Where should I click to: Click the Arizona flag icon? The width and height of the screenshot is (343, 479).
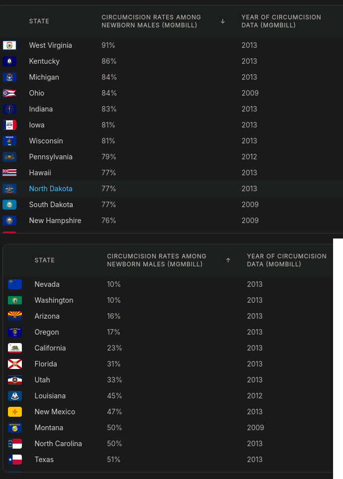tap(15, 316)
